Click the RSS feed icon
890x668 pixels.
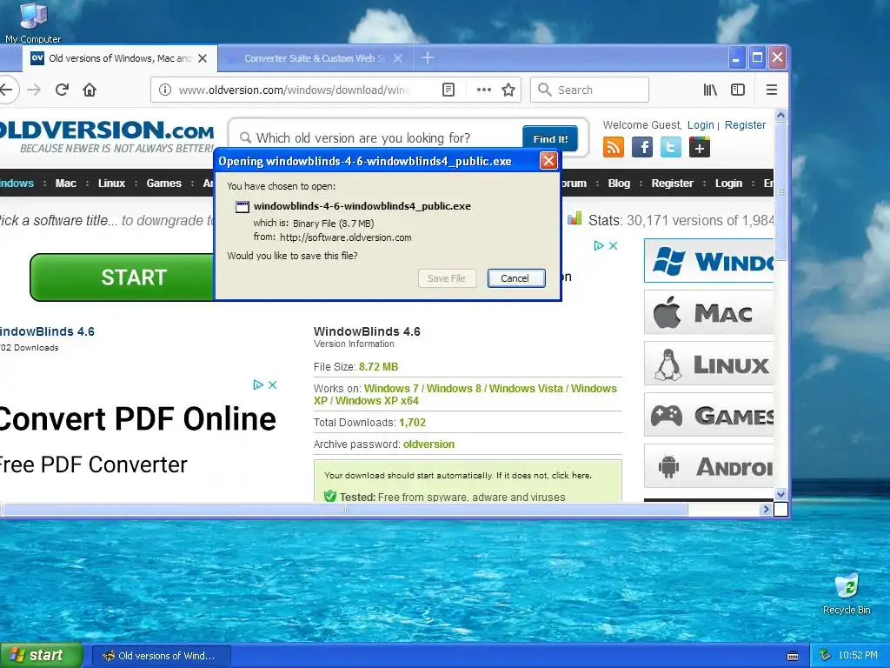click(x=614, y=148)
